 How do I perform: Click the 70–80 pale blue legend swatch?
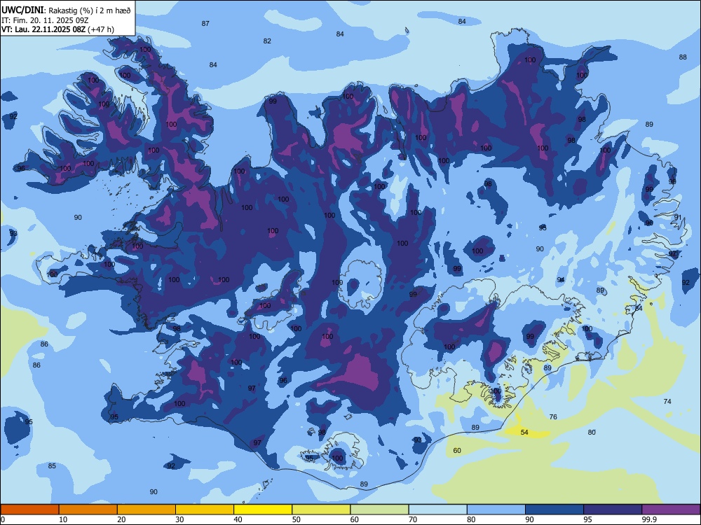437,510
